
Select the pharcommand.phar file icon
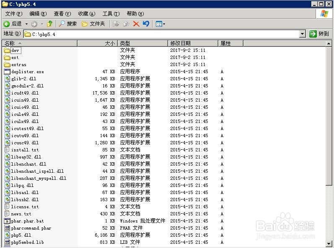pyautogui.click(x=7, y=228)
